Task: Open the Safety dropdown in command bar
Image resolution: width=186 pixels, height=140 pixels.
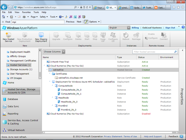Action: click(x=44, y=17)
